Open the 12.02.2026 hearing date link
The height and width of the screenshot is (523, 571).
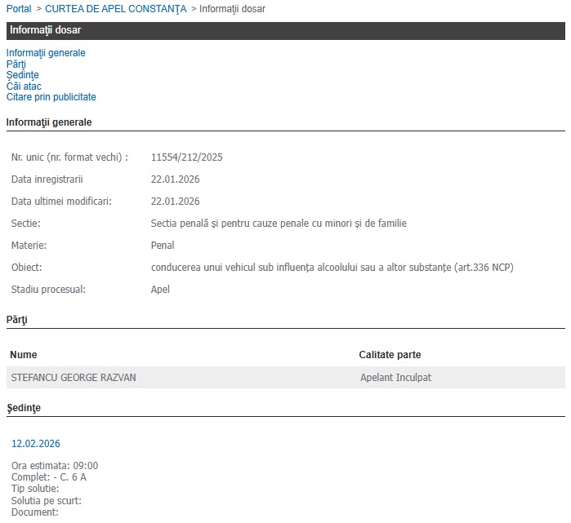coord(35,444)
